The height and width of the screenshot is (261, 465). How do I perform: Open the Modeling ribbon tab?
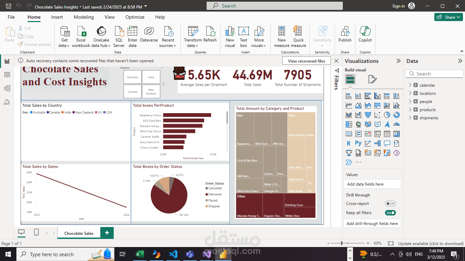[x=84, y=17]
